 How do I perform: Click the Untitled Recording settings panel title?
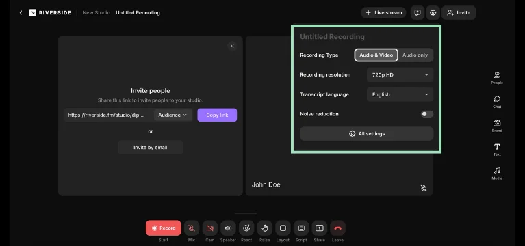pos(332,37)
